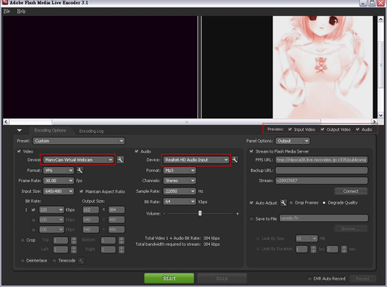The image size is (387, 287).
Task: Uncheck Stream to Flash Media Server
Action: (251, 151)
